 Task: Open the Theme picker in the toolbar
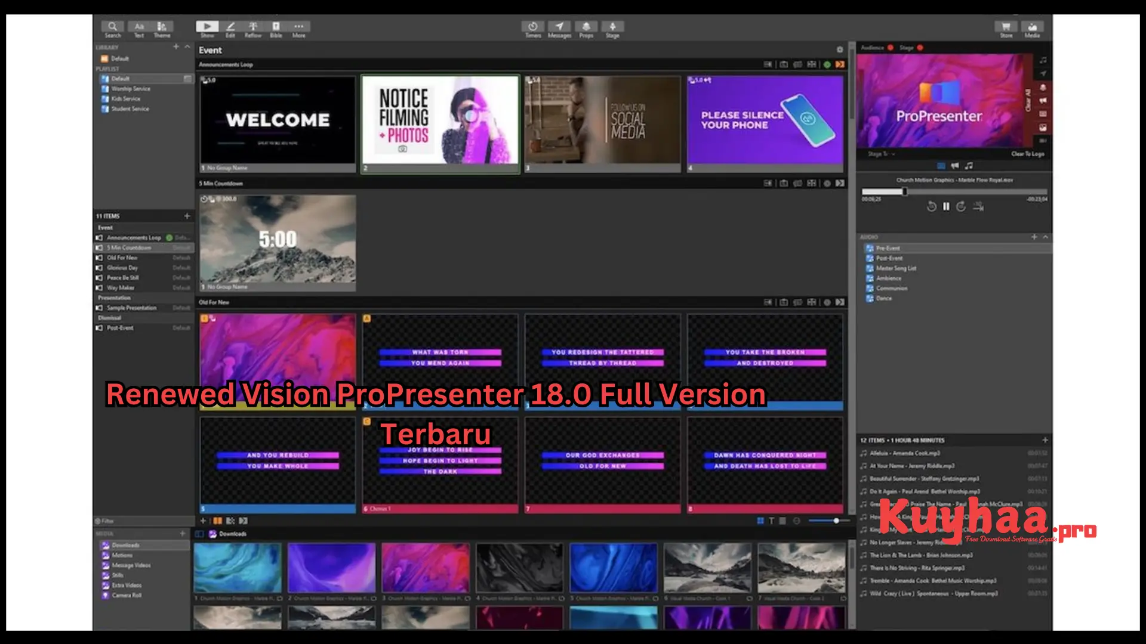(x=162, y=29)
